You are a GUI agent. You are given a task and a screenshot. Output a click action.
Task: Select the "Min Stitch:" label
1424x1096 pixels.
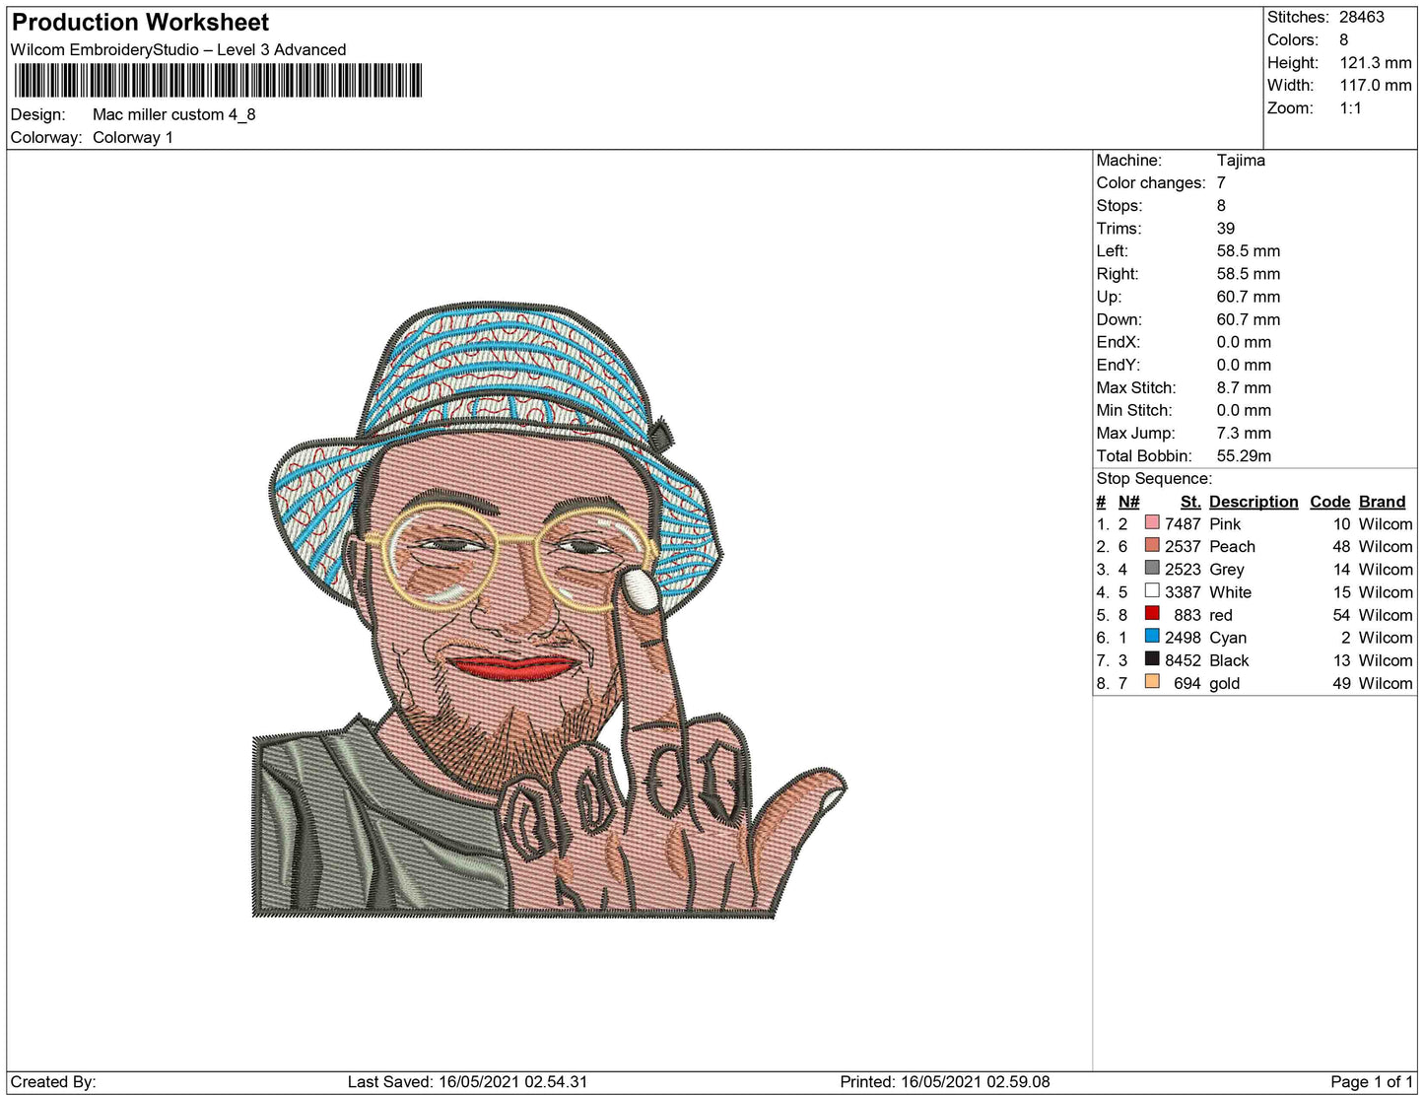pyautogui.click(x=1134, y=410)
